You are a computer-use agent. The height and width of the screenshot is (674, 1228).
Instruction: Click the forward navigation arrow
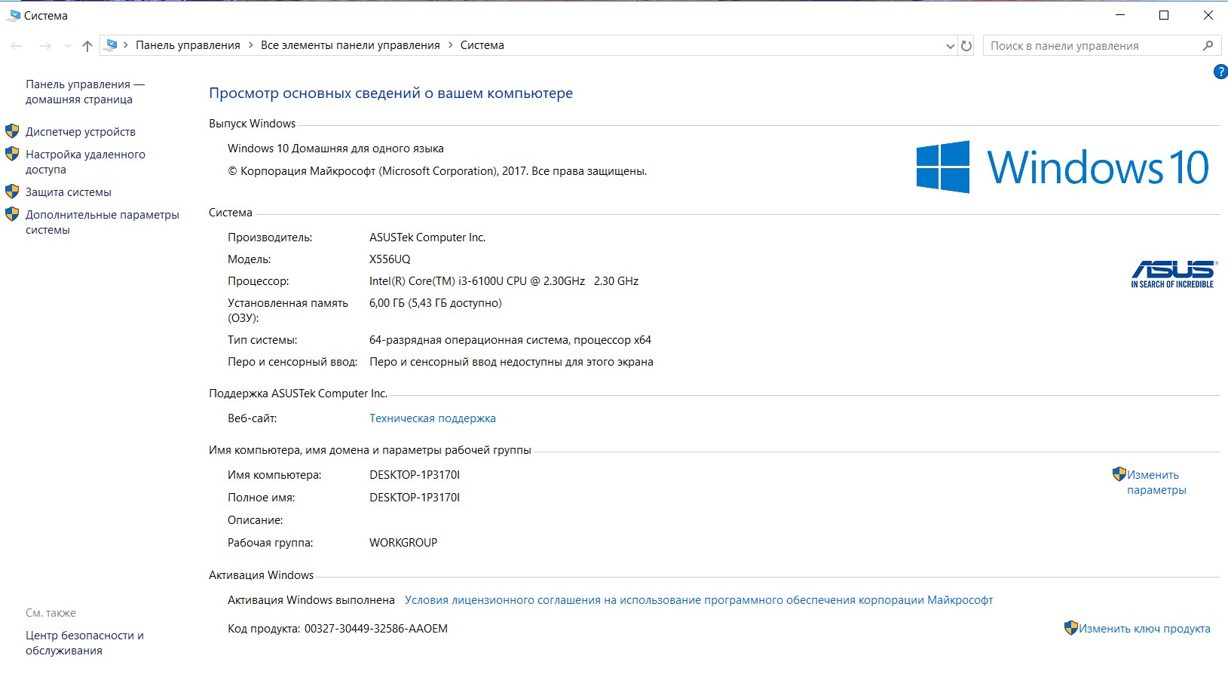(x=45, y=46)
